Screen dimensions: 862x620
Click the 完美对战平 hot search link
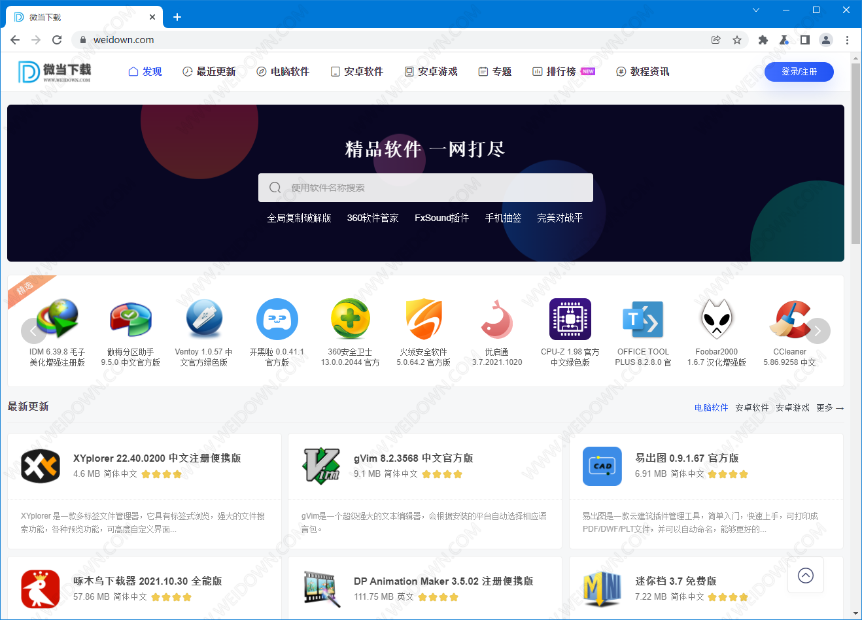tap(560, 218)
